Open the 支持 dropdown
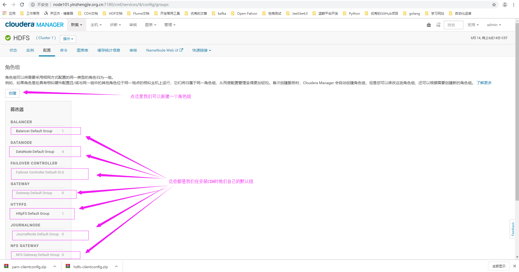519x272 pixels. point(473,25)
